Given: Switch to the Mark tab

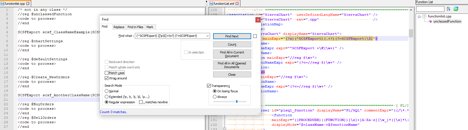Looking at the screenshot, I should click(150, 27).
